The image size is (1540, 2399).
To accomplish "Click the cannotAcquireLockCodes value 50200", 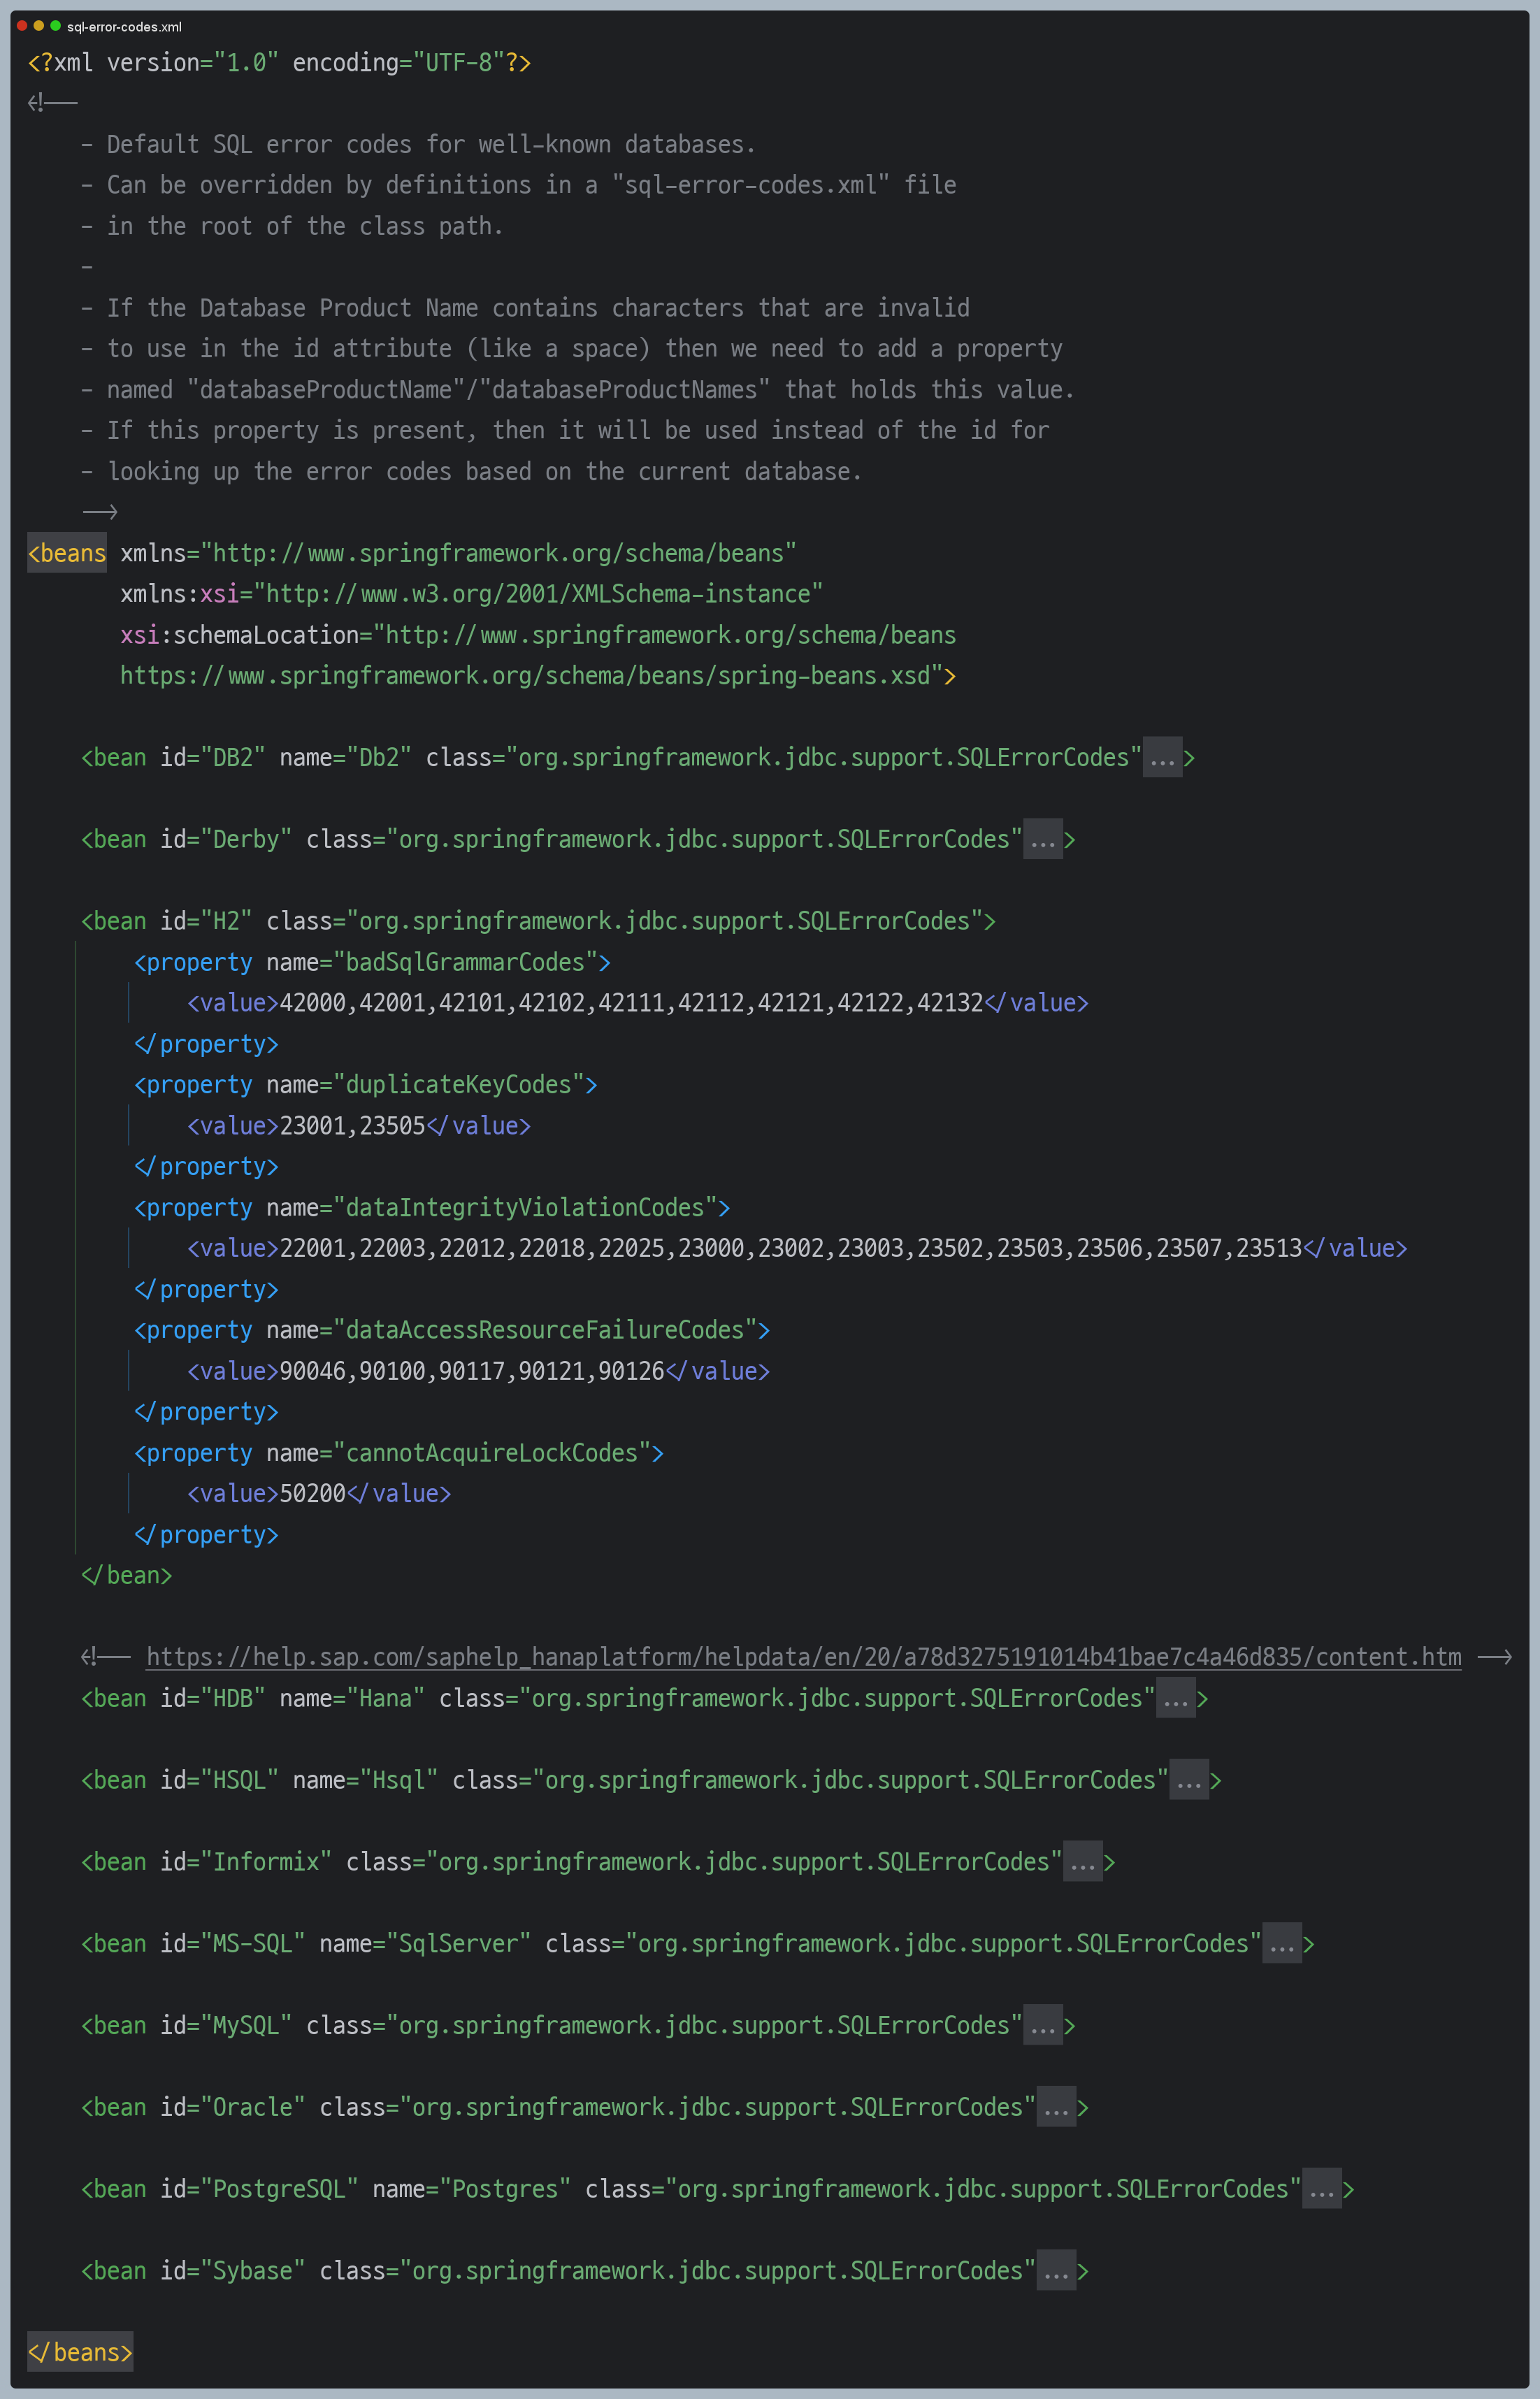I will [312, 1494].
